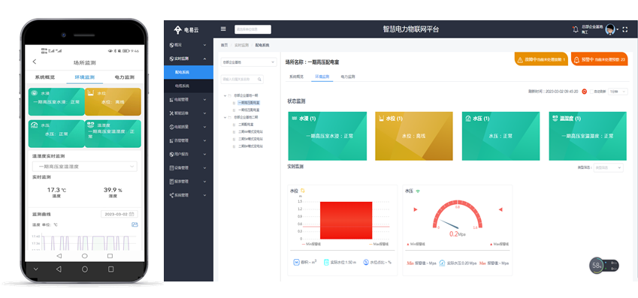Click the search magnifier in tree filter
638x298 pixels.
(x=259, y=80)
